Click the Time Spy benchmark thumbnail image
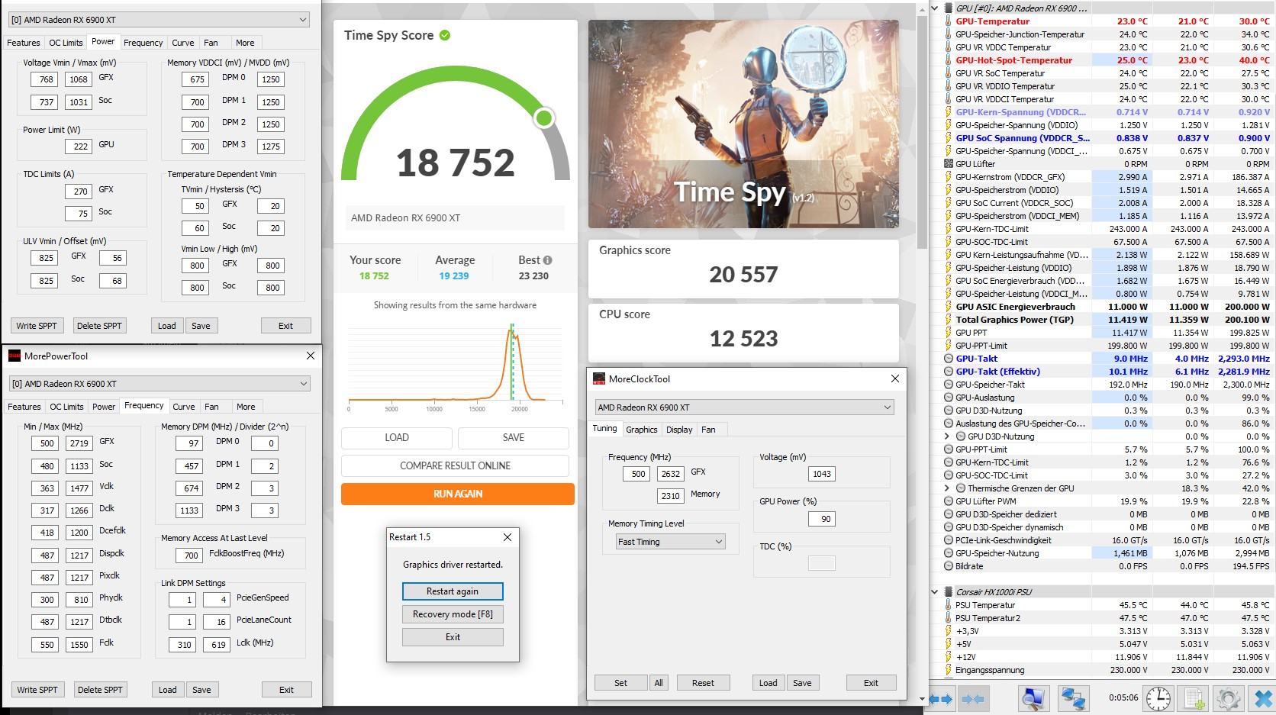Screen dimensions: 1276x715 pos(743,124)
